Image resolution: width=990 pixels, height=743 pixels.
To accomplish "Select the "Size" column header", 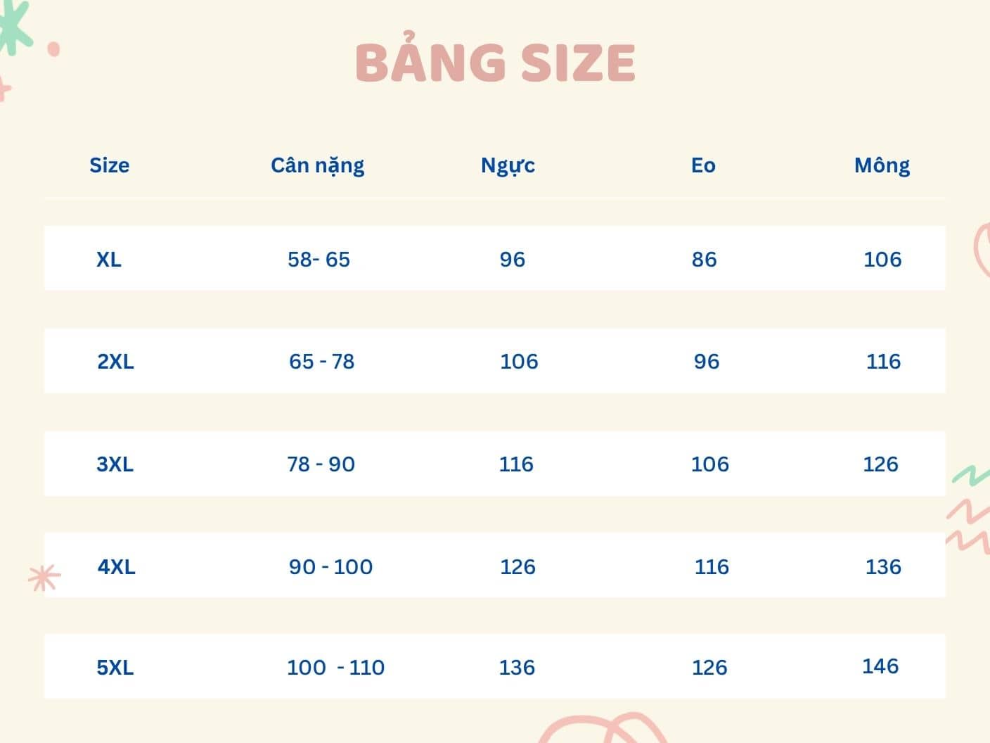I will click(x=109, y=165).
